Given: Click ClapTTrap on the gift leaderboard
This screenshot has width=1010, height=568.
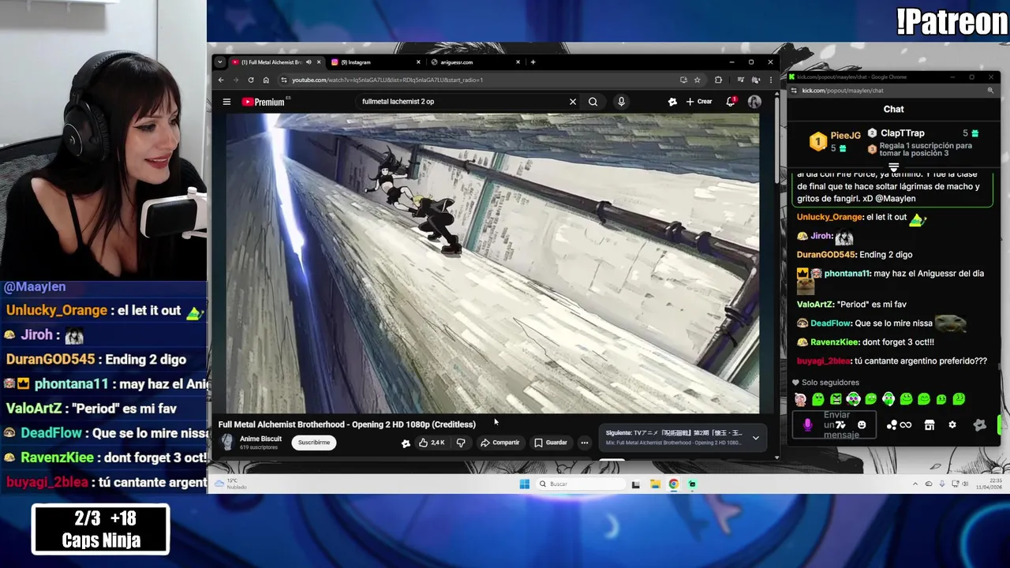Looking at the screenshot, I should click(902, 133).
